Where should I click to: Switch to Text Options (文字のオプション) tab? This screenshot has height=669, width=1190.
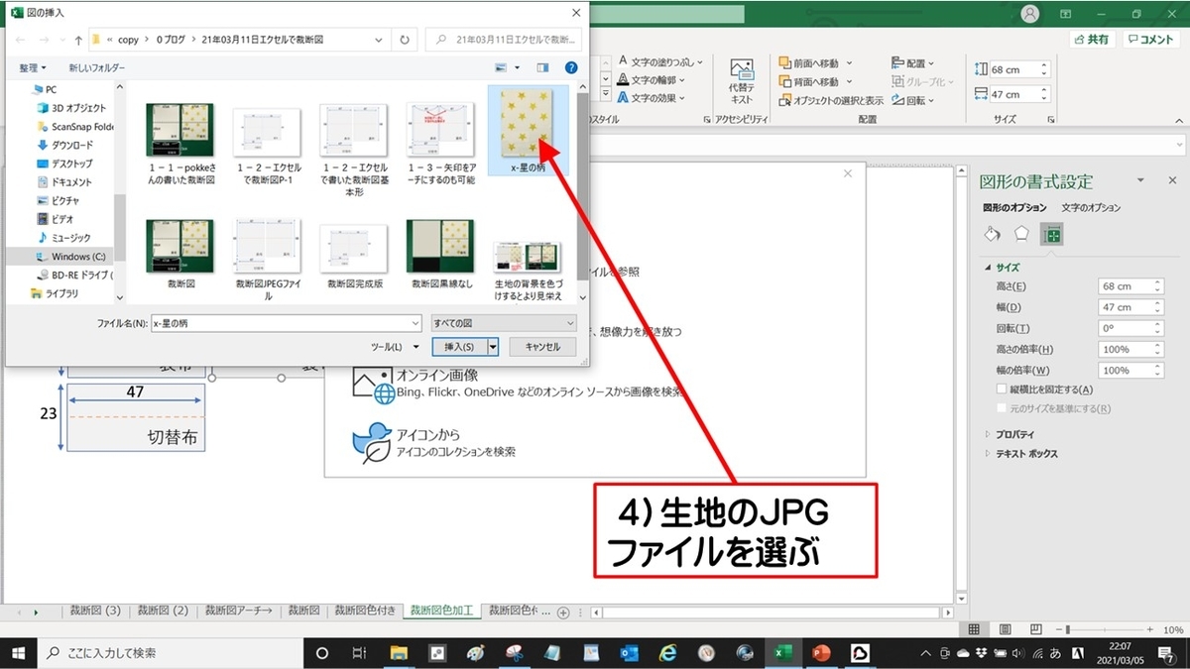pos(1091,208)
